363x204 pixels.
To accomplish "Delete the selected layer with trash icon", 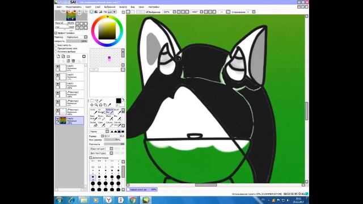I will [73, 61].
